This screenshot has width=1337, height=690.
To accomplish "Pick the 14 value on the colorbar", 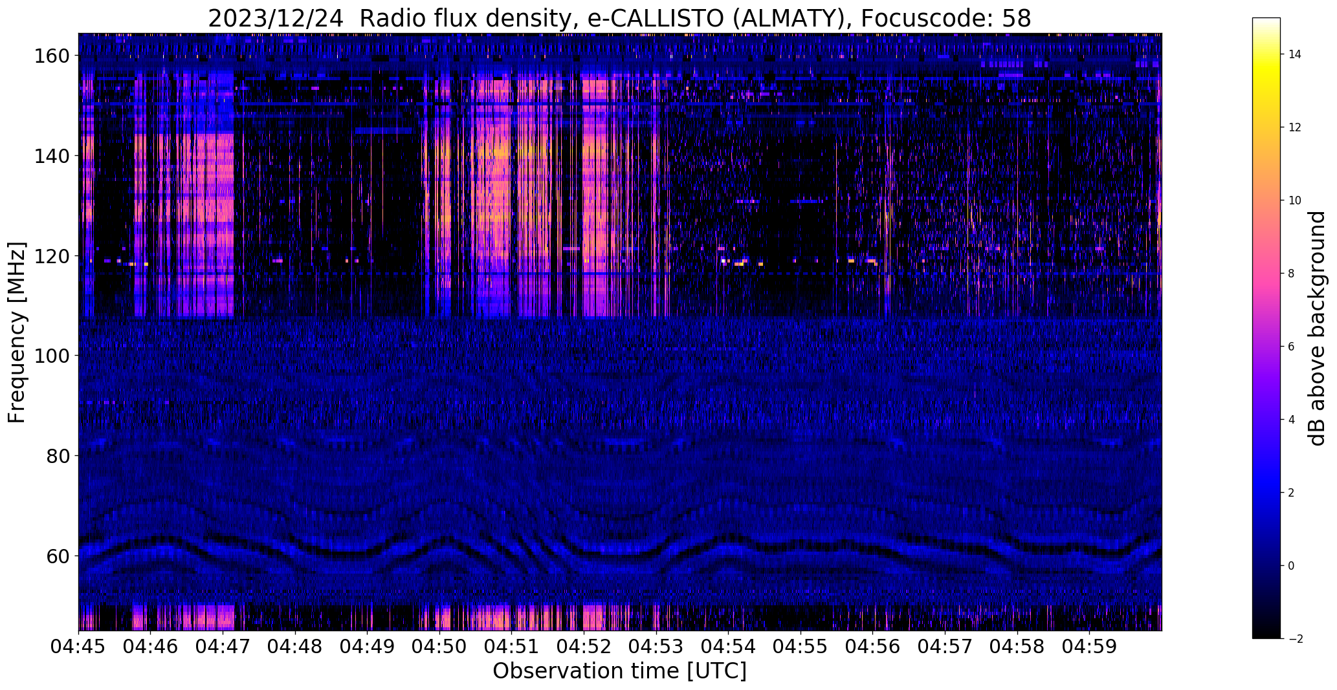I will point(1295,54).
